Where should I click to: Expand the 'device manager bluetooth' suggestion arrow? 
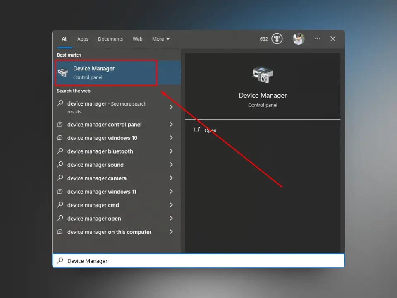pos(171,151)
